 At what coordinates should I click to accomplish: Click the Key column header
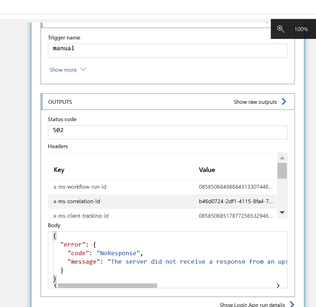tap(59, 170)
